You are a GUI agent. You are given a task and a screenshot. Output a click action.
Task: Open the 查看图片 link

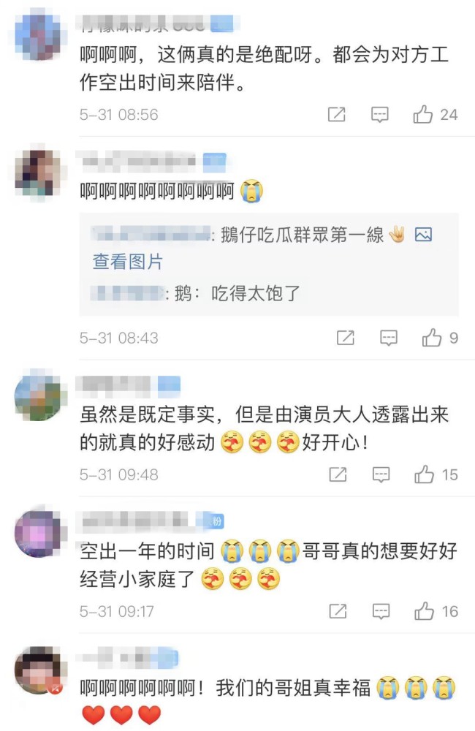click(x=128, y=262)
